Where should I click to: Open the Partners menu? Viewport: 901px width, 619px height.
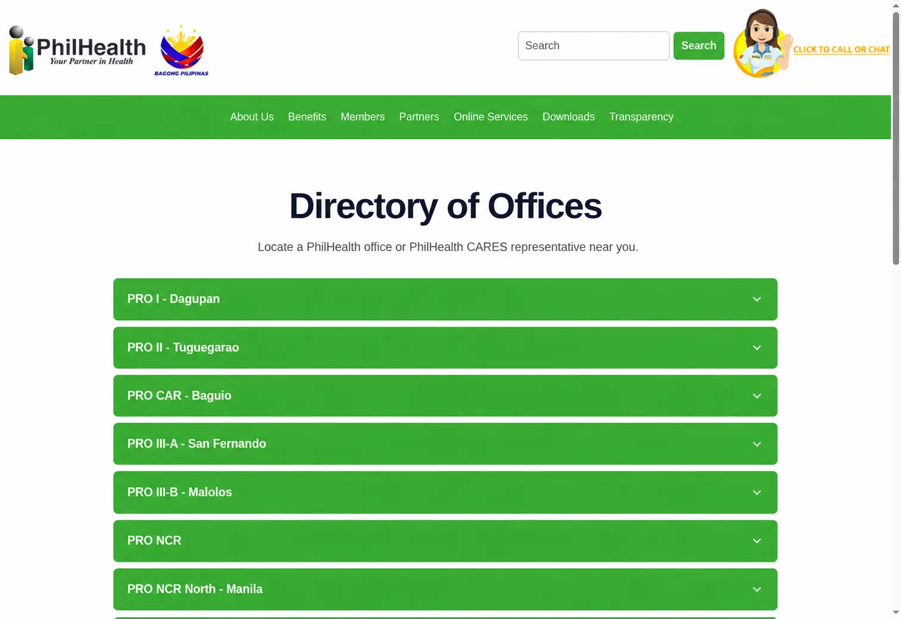[419, 117]
